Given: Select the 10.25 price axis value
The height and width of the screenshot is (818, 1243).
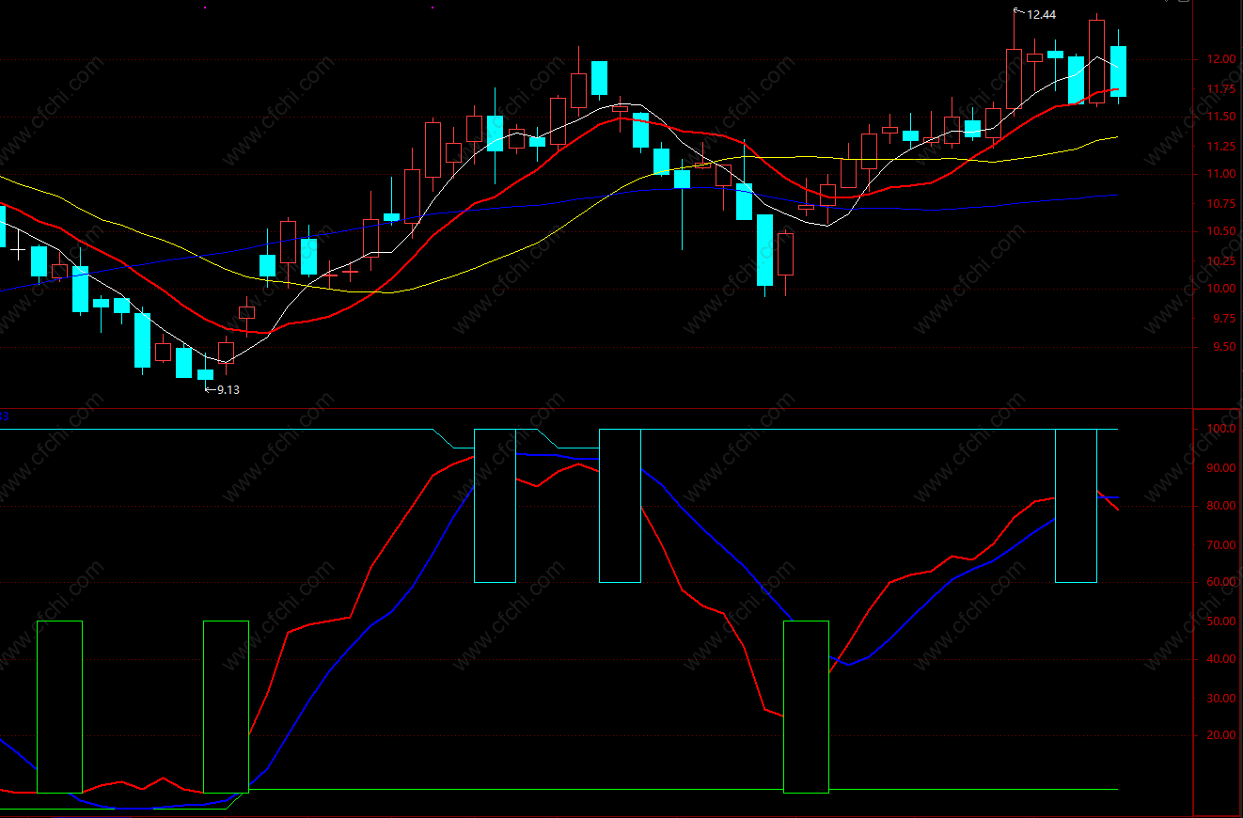Looking at the screenshot, I should 1220,261.
